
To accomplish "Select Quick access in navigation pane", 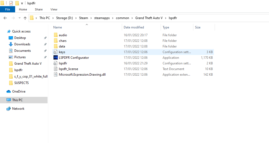I will pos(21,31).
